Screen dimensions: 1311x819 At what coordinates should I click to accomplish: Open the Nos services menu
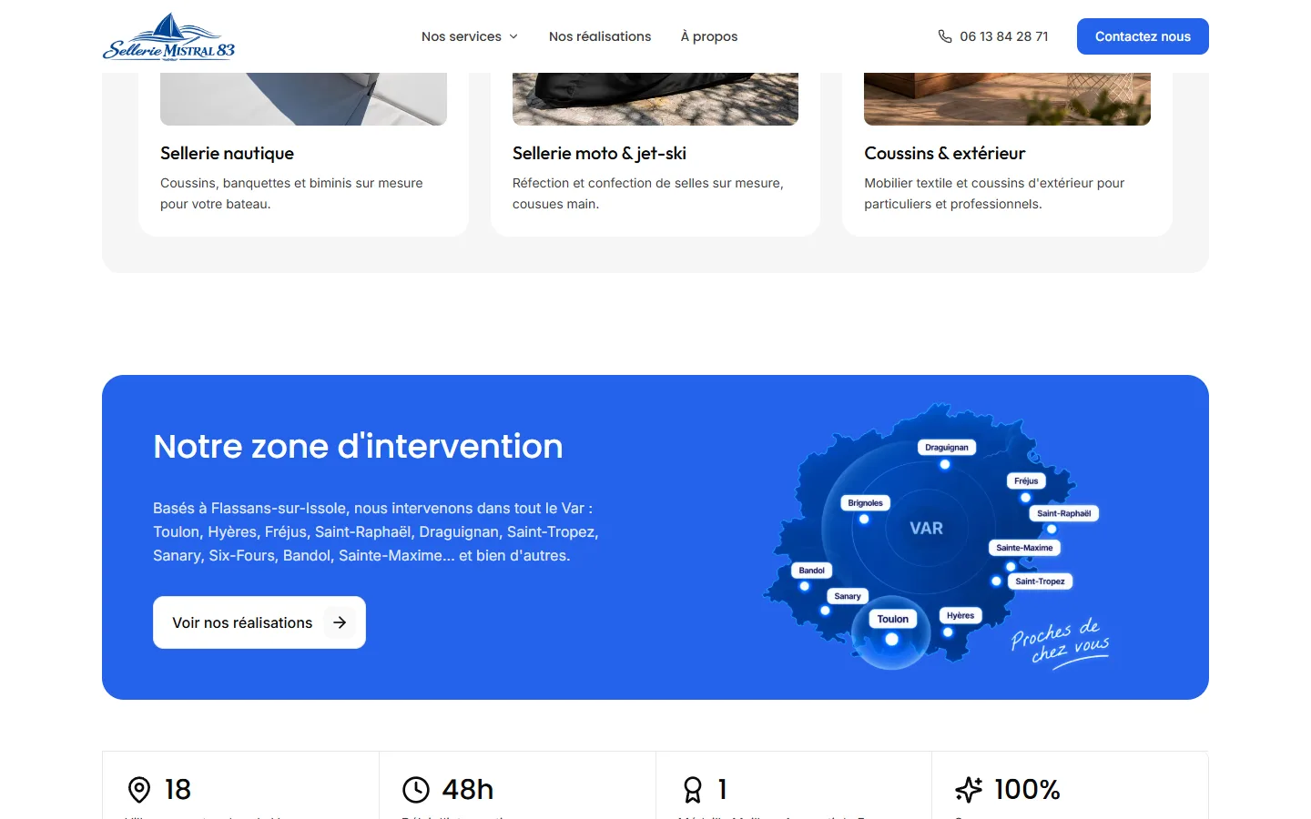pyautogui.click(x=470, y=36)
